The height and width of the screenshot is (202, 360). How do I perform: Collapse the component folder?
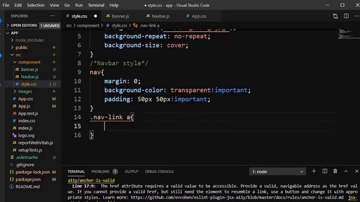point(33,62)
